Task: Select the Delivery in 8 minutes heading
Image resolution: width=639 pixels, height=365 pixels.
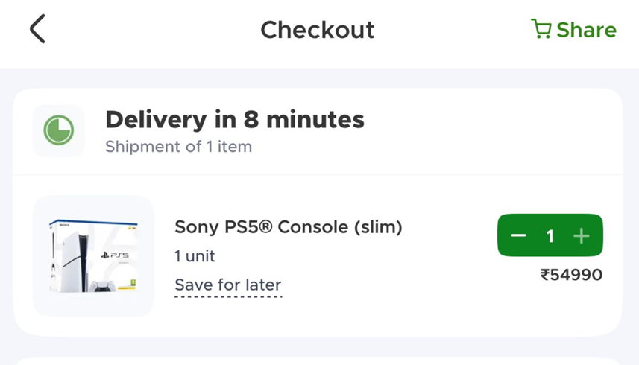Action: click(x=234, y=119)
